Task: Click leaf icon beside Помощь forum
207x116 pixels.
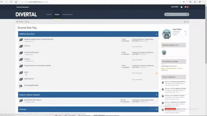Action: coord(21,59)
